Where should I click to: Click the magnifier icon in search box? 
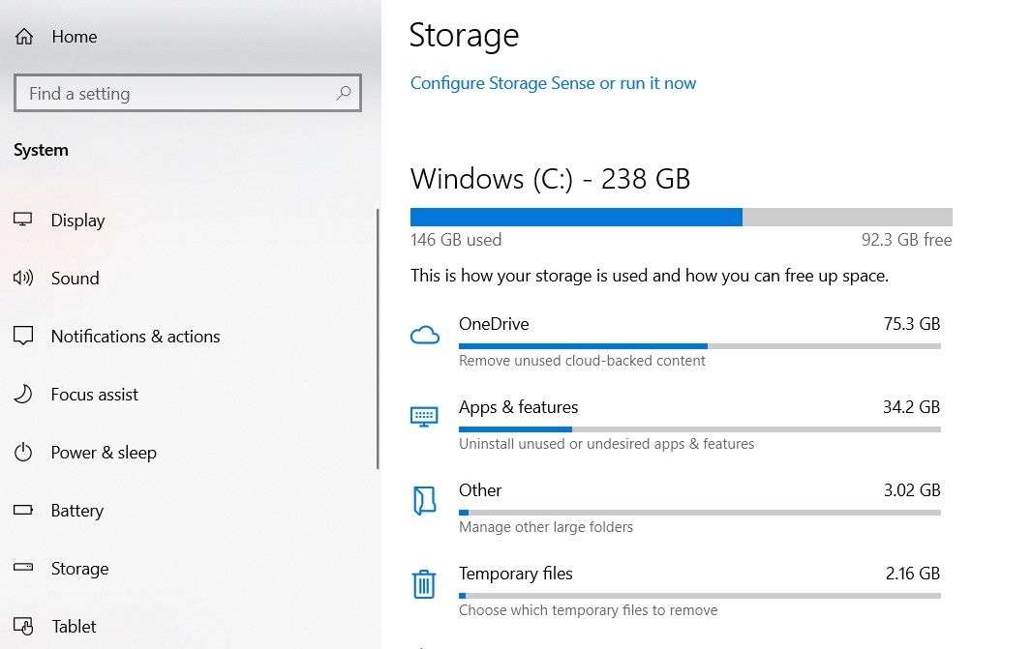[x=344, y=93]
